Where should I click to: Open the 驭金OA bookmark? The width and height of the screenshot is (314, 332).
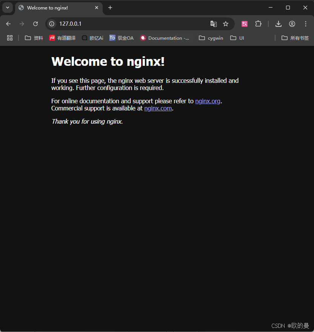tap(122, 38)
